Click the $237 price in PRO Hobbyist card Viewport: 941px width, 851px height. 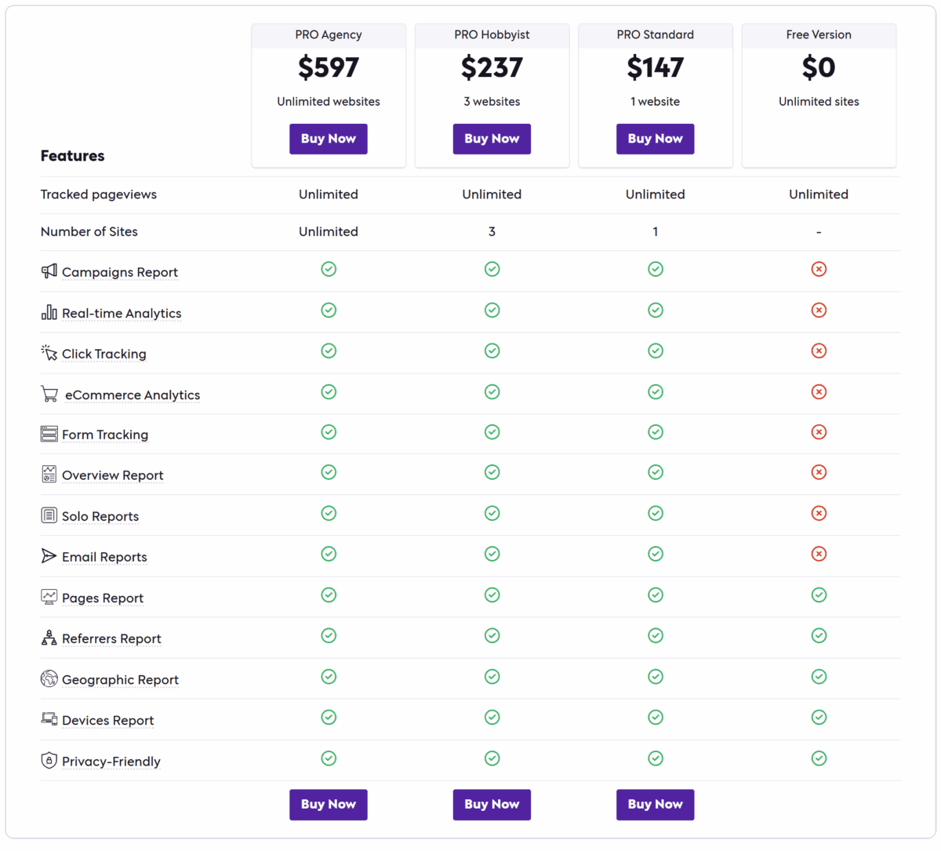pos(492,68)
